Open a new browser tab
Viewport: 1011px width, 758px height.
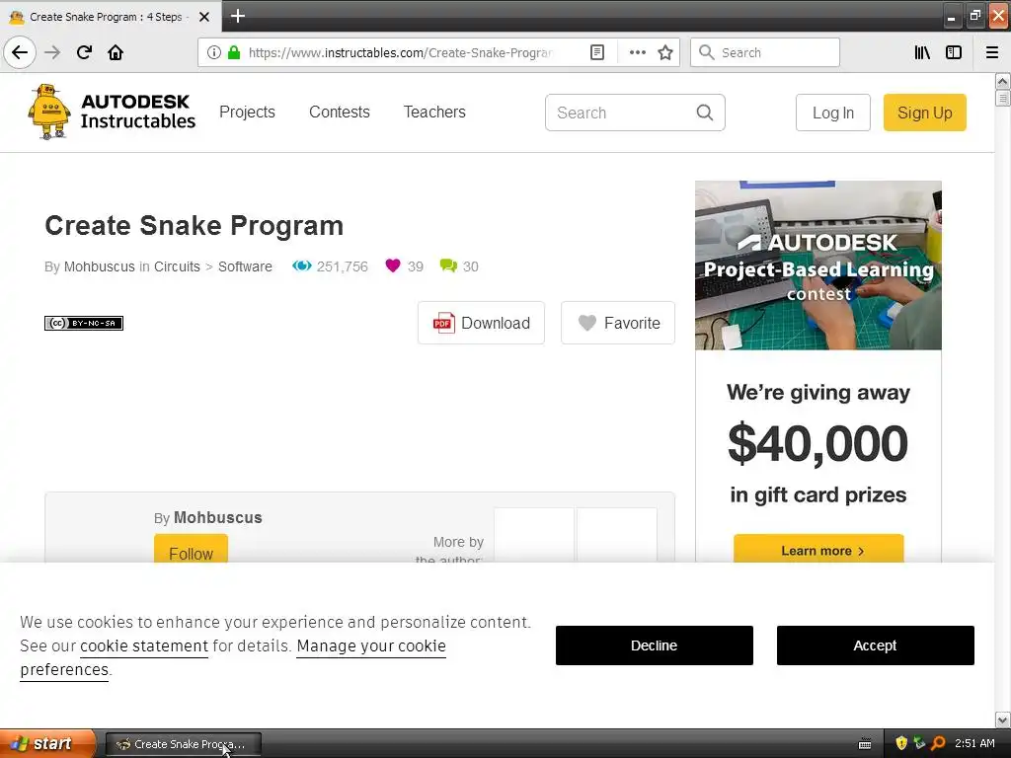pos(237,16)
